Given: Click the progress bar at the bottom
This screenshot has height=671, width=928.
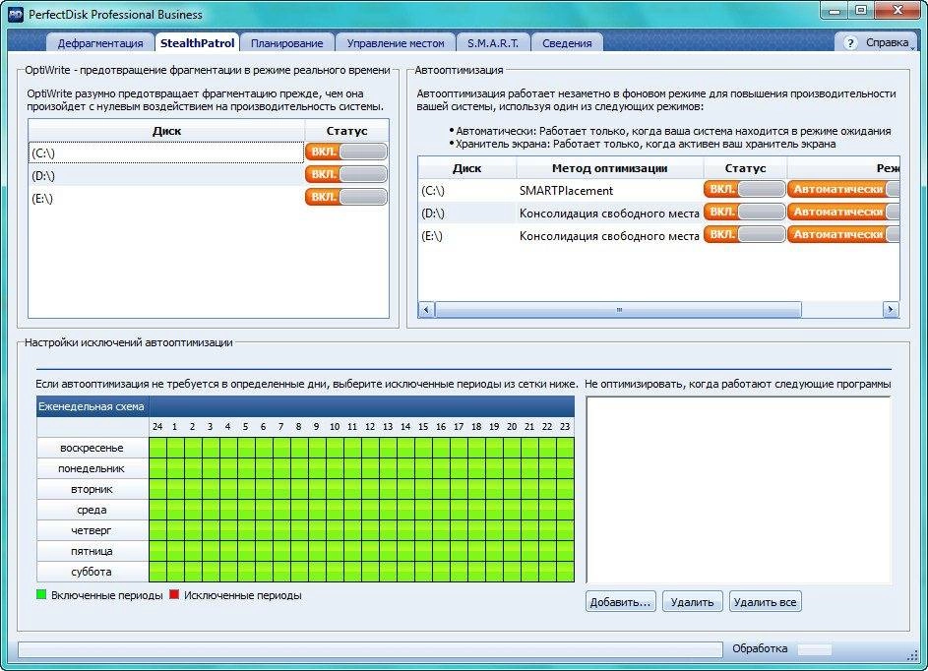Looking at the screenshot, I should click(370, 649).
